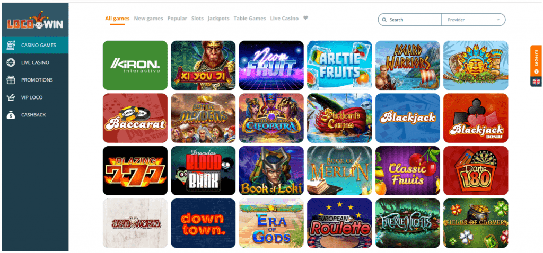The width and height of the screenshot is (543, 253).
Task: Click the LocoWin logo
Action: coord(36,22)
